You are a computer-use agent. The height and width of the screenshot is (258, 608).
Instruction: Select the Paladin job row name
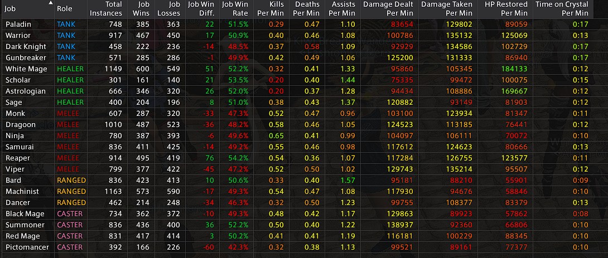18,24
